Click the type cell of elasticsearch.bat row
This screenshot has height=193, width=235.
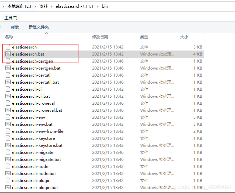157,54
